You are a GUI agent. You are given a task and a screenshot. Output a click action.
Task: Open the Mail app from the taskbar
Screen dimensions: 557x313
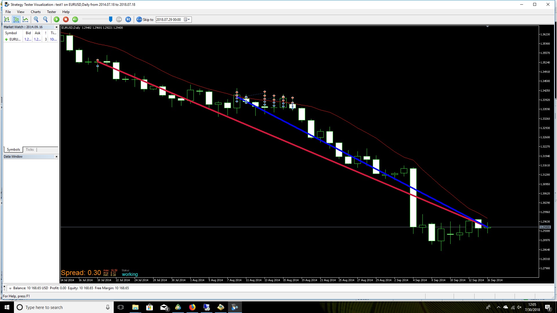[x=164, y=307]
